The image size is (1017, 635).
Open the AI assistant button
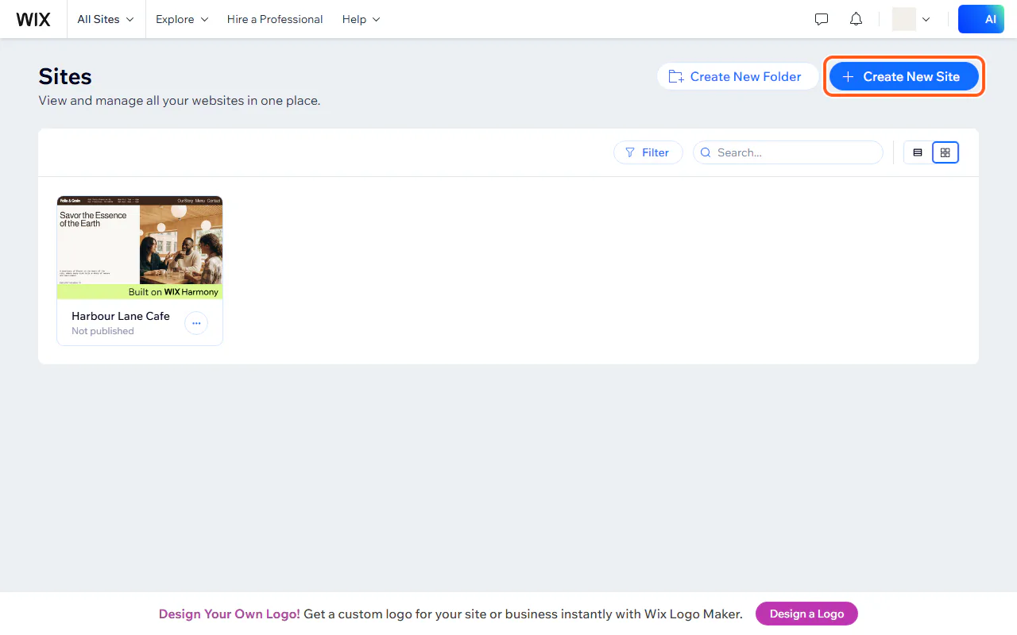tap(981, 19)
